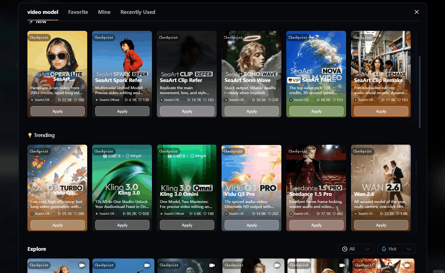
Task: Favorite SeaArt Clip Refer using the heart icon
Action: tap(205, 100)
